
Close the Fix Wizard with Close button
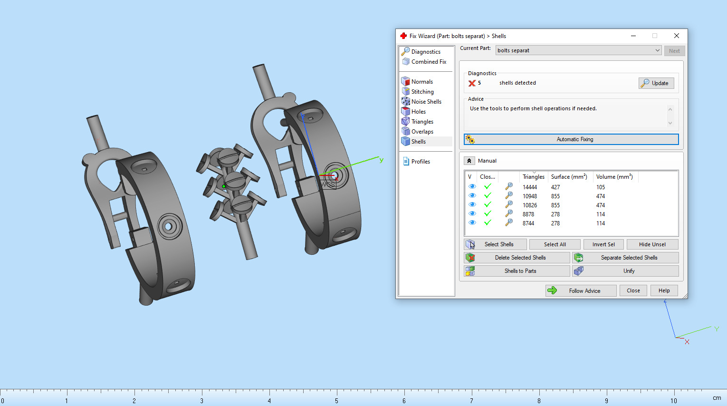tap(633, 290)
